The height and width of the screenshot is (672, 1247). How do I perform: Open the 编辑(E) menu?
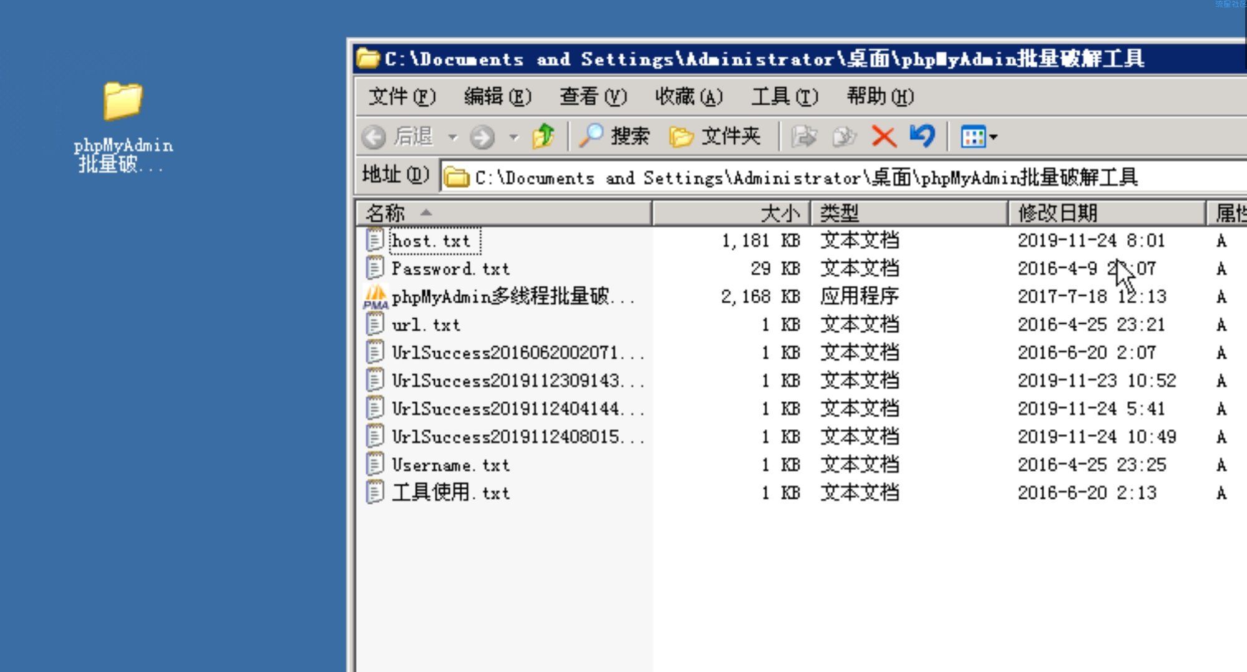click(498, 97)
